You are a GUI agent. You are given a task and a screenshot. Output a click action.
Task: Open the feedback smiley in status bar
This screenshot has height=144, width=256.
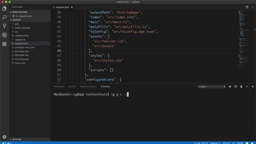tap(247, 143)
